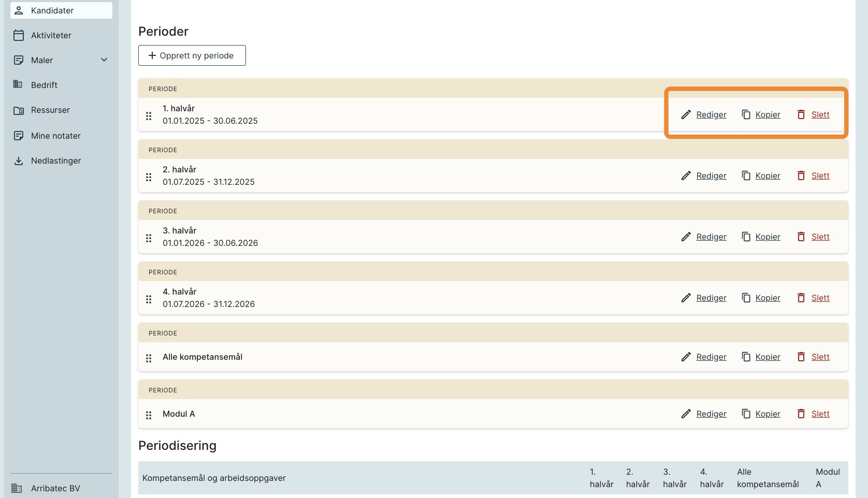This screenshot has height=498, width=868.
Task: Click drag handle icon for 1. halvår
Action: pos(149,116)
